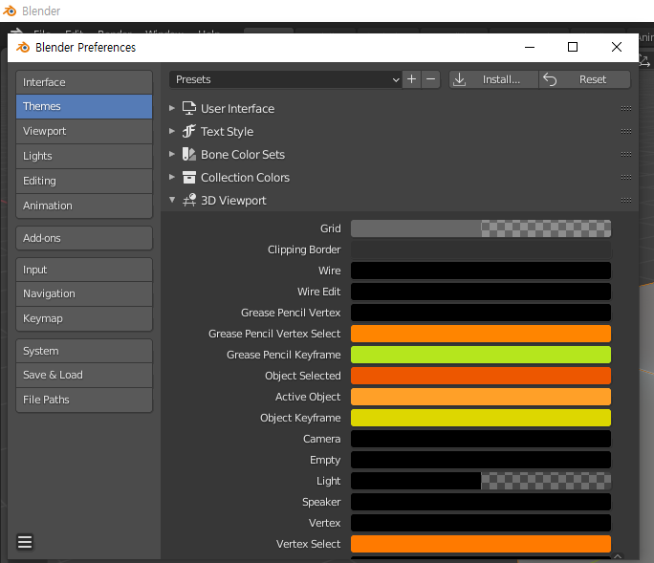Open the Add-ons preferences tab
Viewport: 654px width, 563px height.
tap(84, 238)
